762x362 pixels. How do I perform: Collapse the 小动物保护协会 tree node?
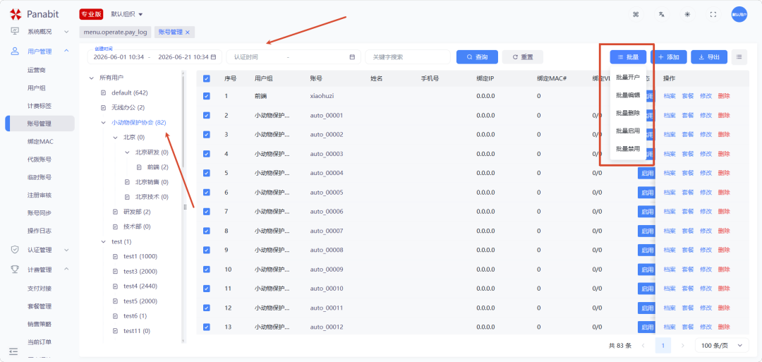pyautogui.click(x=103, y=123)
